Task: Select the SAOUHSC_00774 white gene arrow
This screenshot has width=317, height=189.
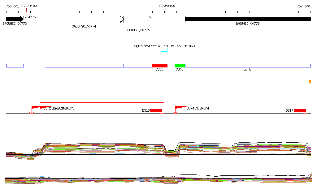Action: (x=84, y=19)
